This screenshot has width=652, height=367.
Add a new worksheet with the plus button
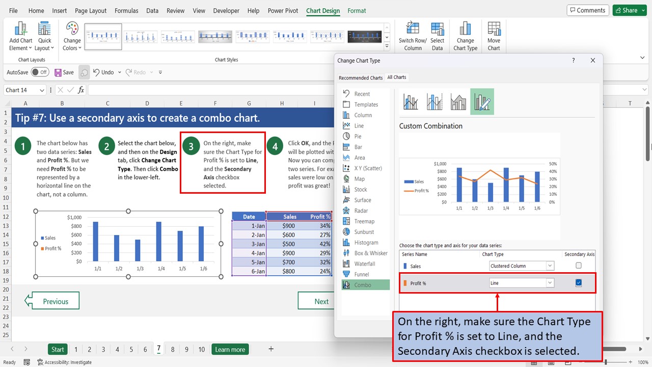coord(270,349)
